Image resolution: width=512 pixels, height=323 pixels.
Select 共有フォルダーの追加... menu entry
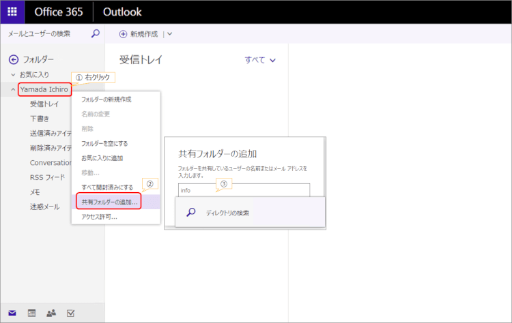point(109,202)
